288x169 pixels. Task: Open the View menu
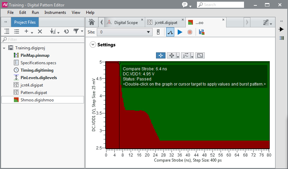(x=76, y=13)
